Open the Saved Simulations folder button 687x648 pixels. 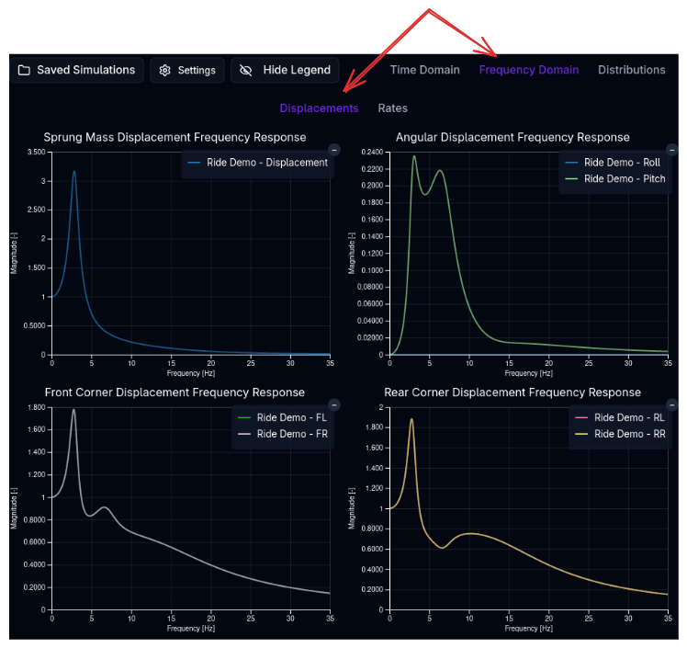coord(76,70)
